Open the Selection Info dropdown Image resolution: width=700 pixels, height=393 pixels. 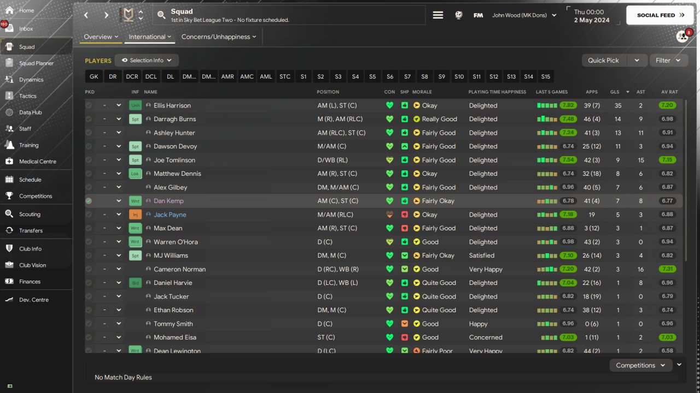click(x=147, y=61)
